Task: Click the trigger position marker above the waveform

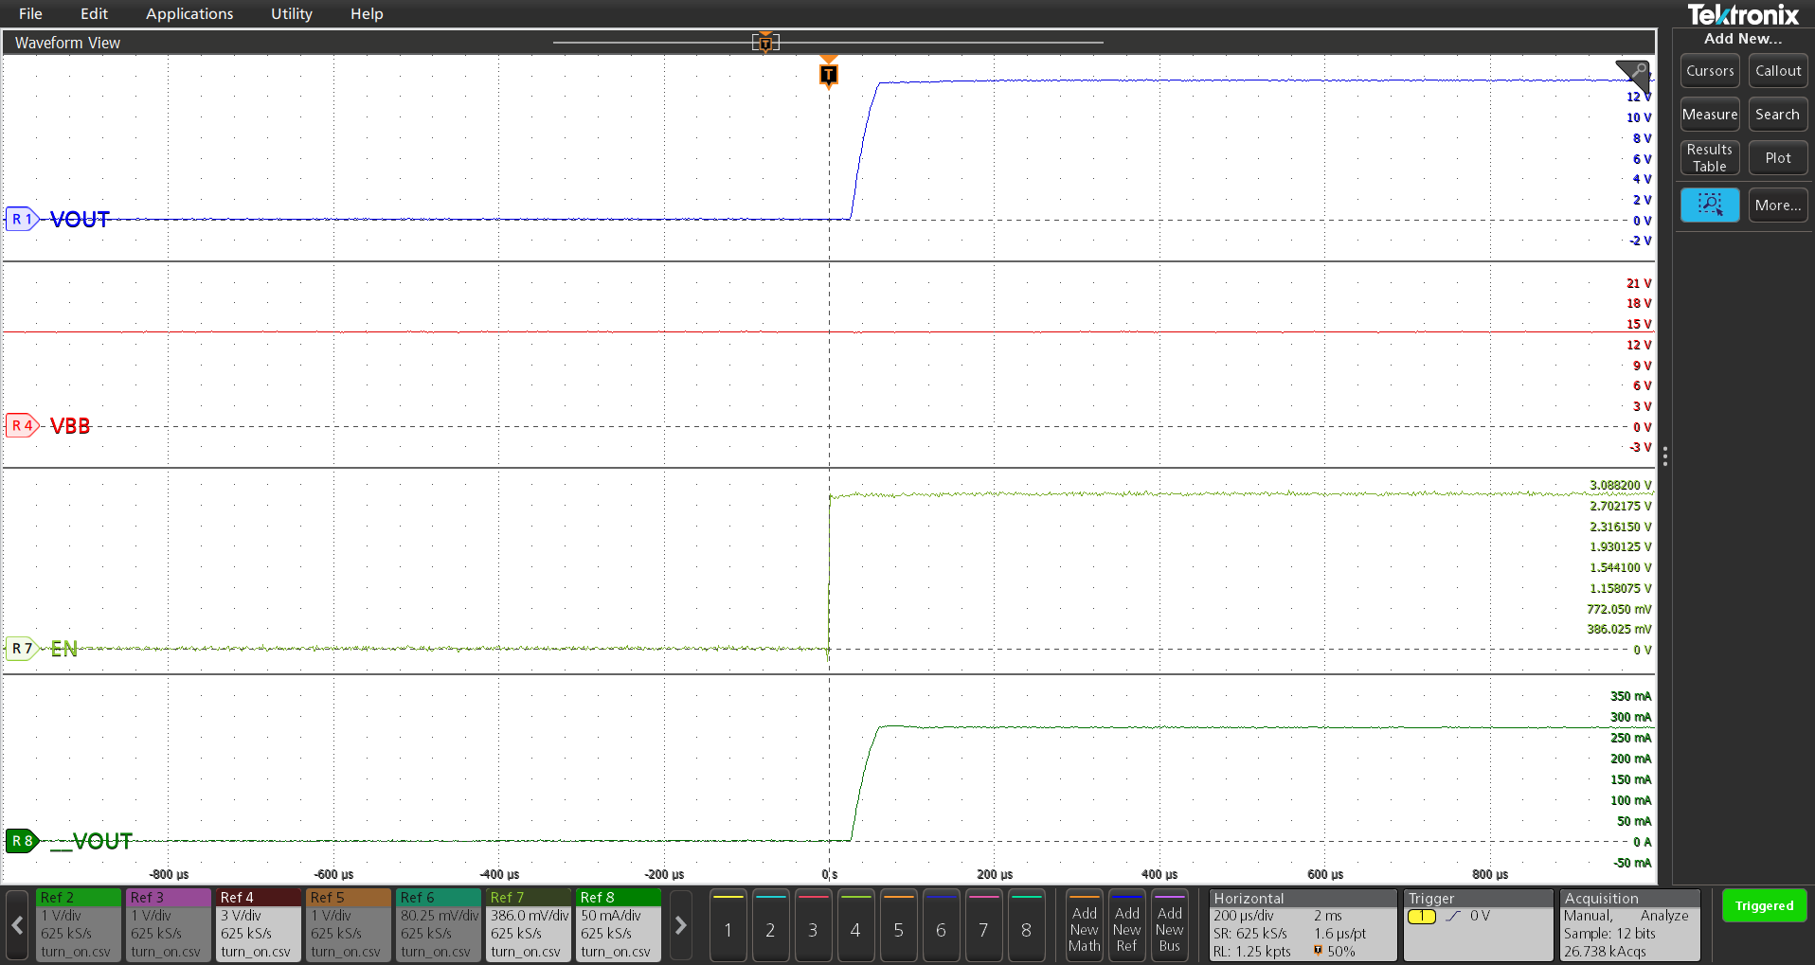Action: [x=828, y=72]
